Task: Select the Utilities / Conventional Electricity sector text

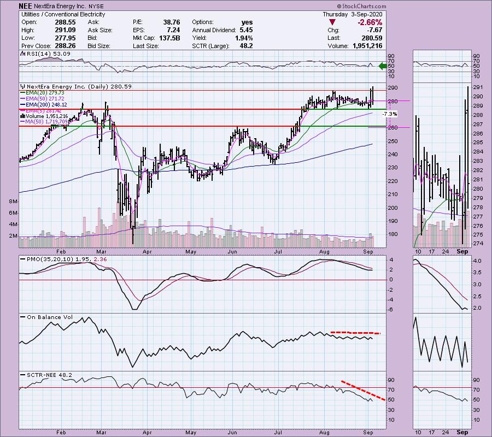Action: 63,14
